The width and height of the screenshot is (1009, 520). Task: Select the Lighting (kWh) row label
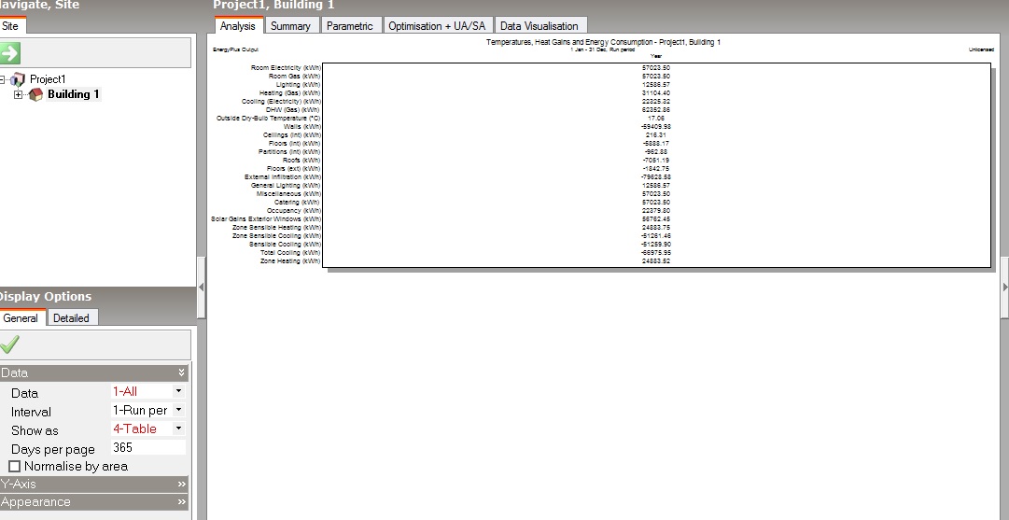pyautogui.click(x=298, y=84)
